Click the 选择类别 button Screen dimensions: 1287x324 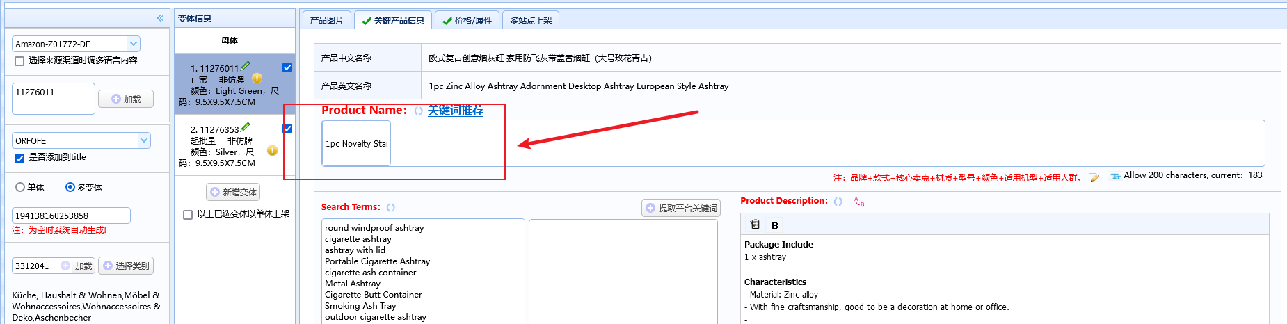[x=126, y=266]
